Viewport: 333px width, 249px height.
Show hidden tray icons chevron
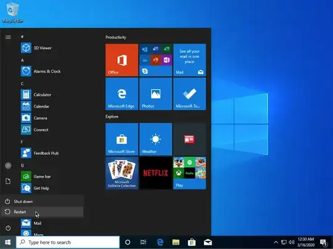(276, 242)
